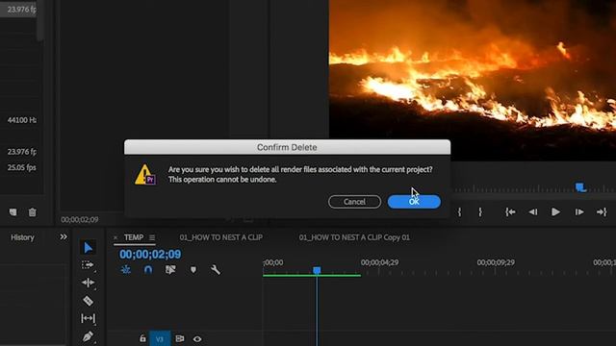The width and height of the screenshot is (616, 346).
Task: Click the green render bar in timeline
Action: click(312, 276)
